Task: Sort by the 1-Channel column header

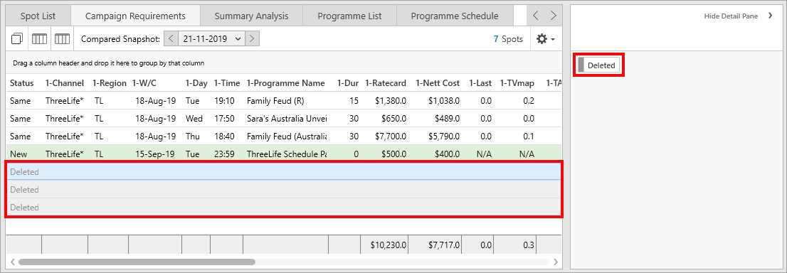Action: click(x=65, y=82)
